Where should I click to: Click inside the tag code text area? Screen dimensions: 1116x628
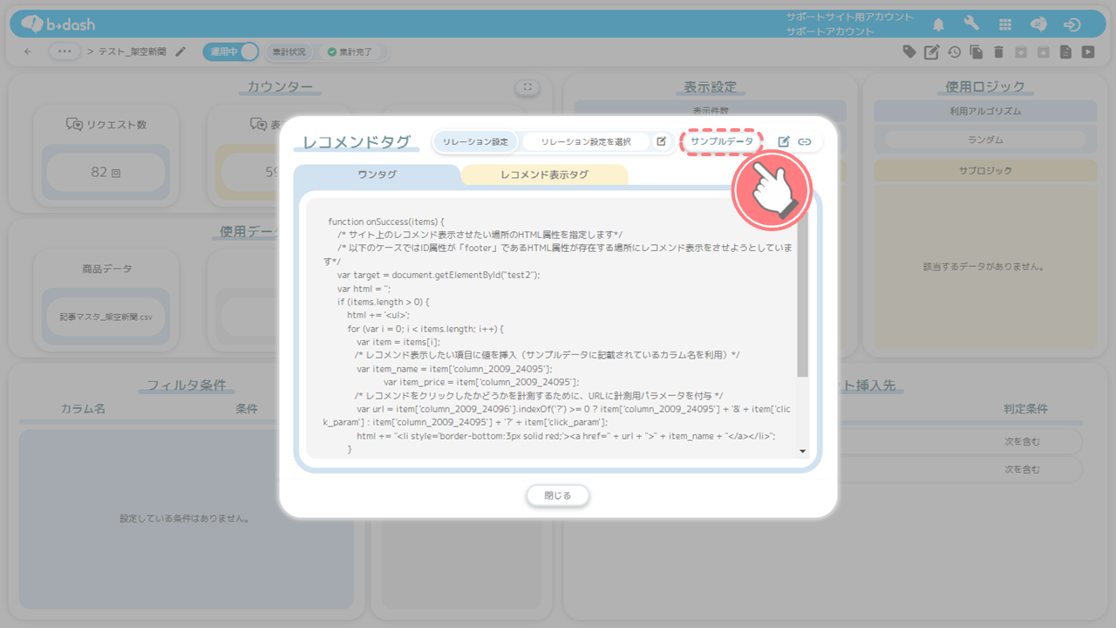pos(552,327)
